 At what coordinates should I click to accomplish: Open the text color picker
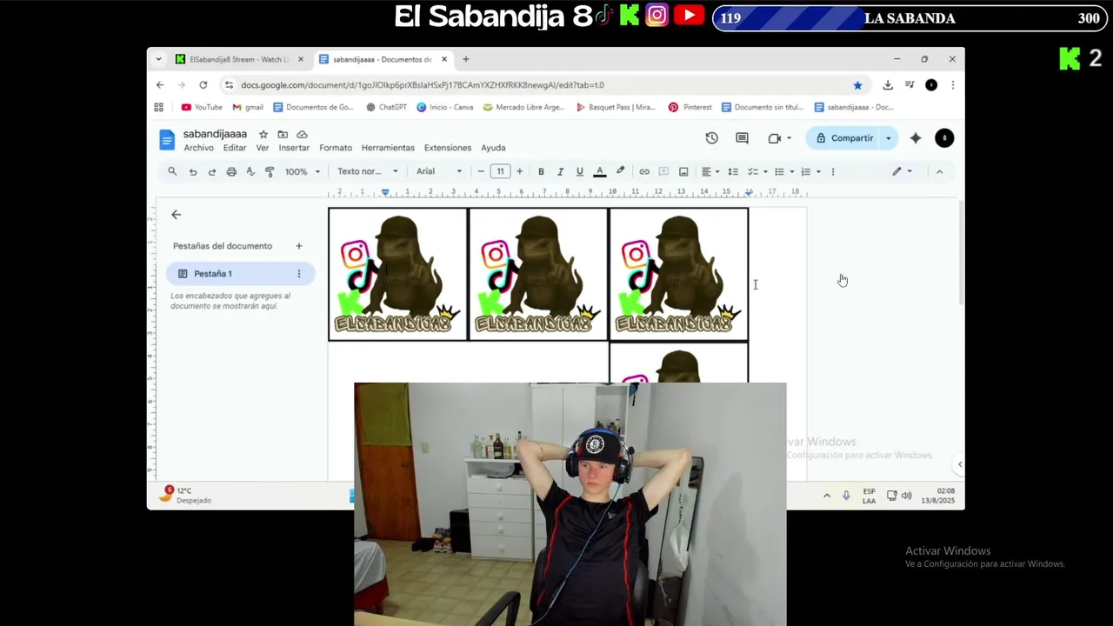click(x=599, y=171)
